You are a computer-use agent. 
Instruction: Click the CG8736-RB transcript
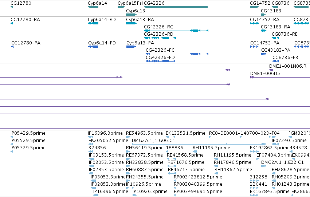pos(275,38)
